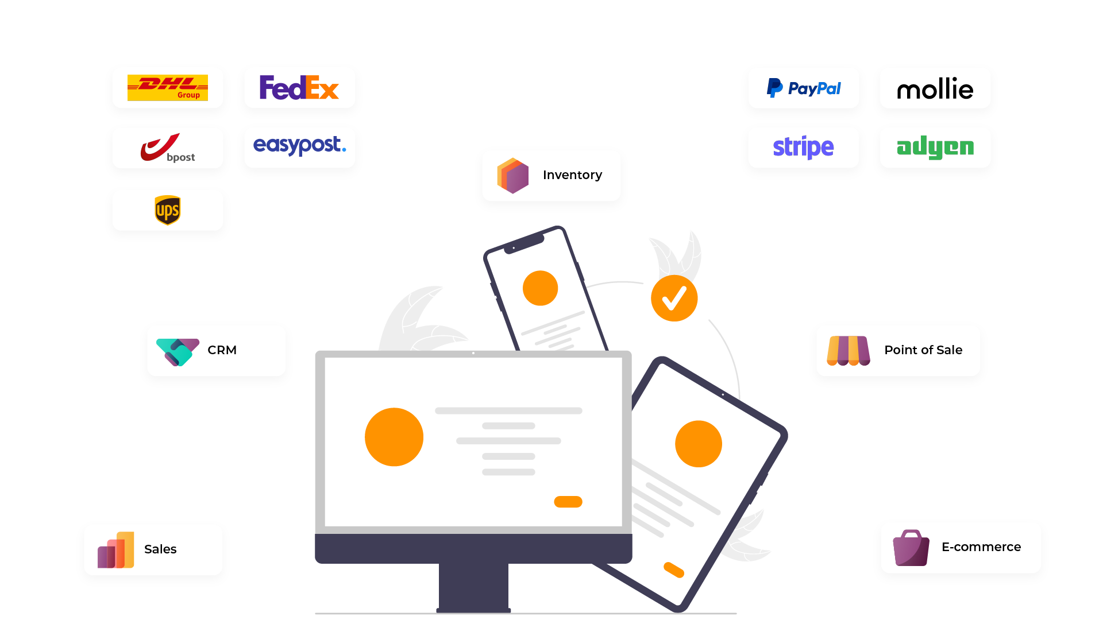Open the Mollie payment icon
Viewport: 1103px width, 620px height.
(935, 88)
